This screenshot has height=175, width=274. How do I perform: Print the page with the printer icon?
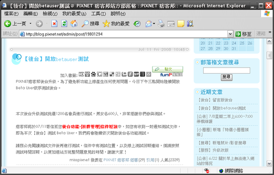point(161,24)
